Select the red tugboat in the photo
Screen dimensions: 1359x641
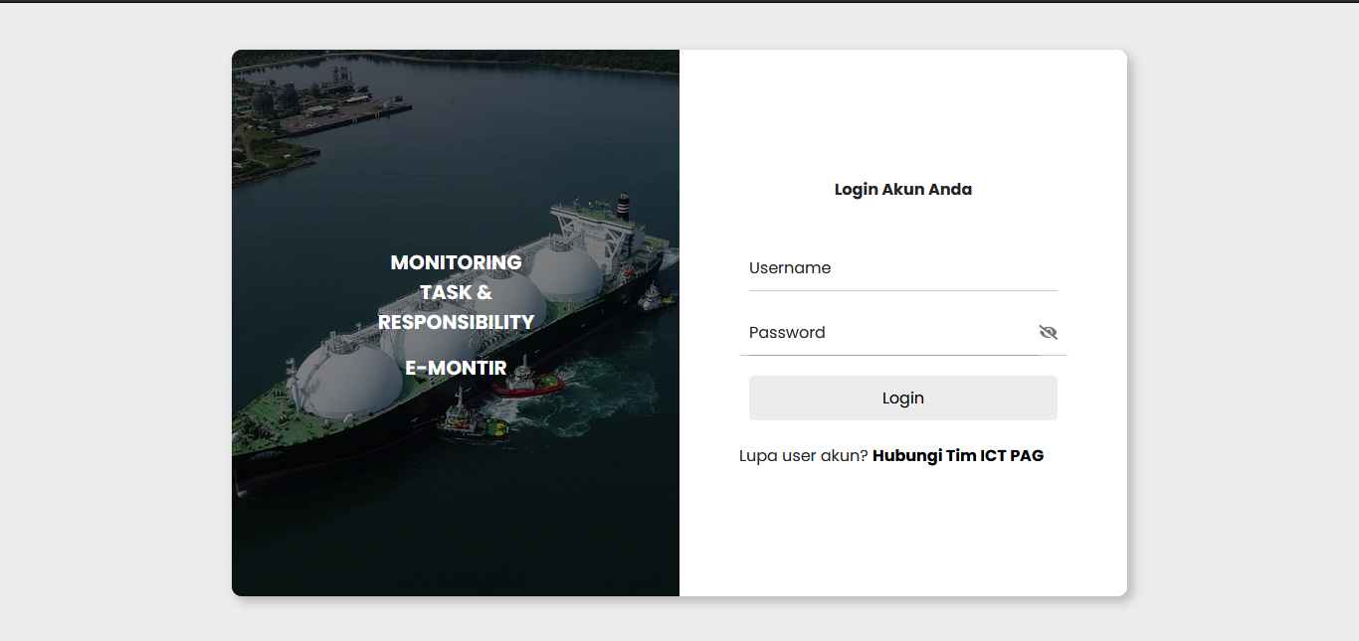pos(528,384)
